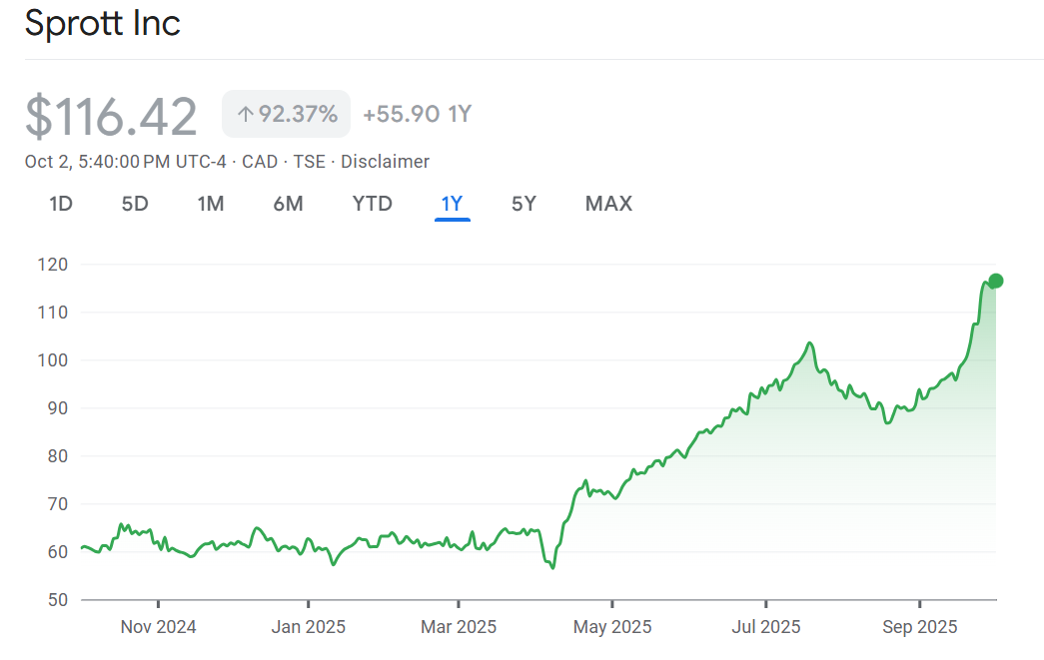Click the May 2025 axis label

[x=612, y=627]
